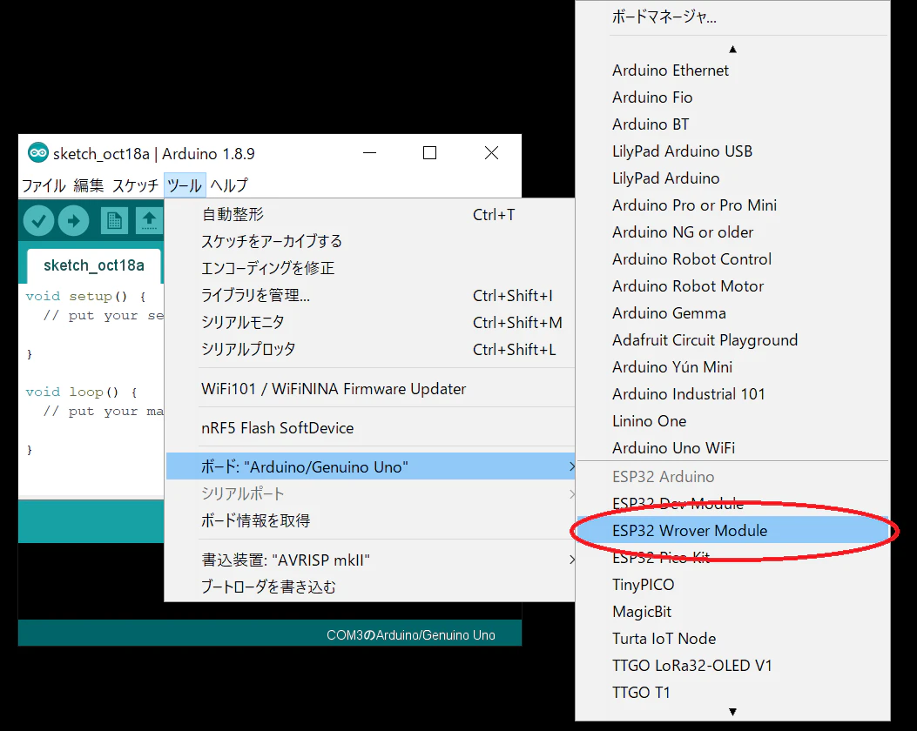Select Turta IoT Node board
Viewport: 917px width, 731px height.
coord(732,638)
